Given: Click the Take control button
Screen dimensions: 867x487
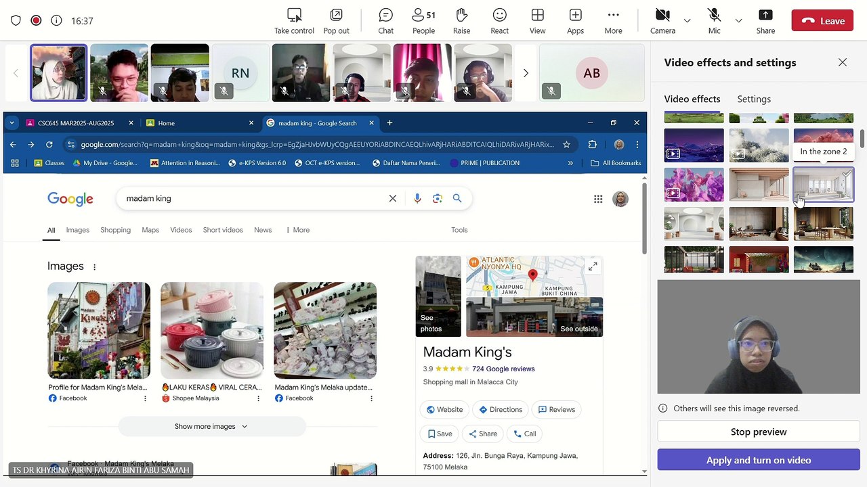Looking at the screenshot, I should [x=294, y=21].
